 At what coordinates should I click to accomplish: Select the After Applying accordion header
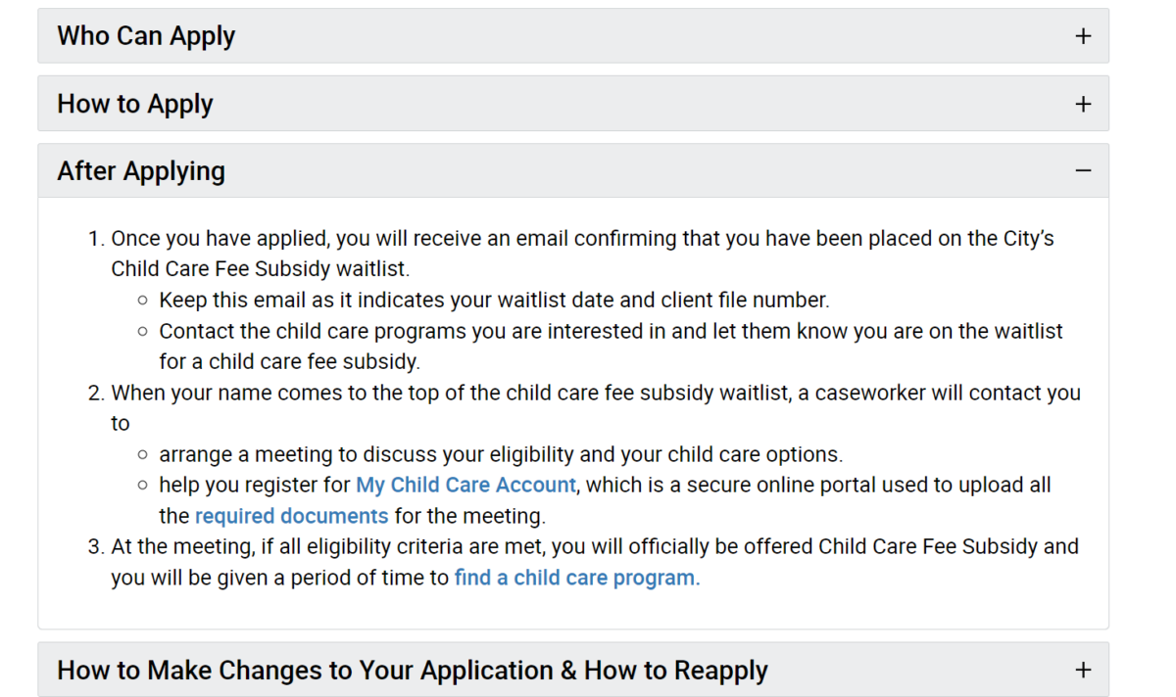tap(141, 170)
